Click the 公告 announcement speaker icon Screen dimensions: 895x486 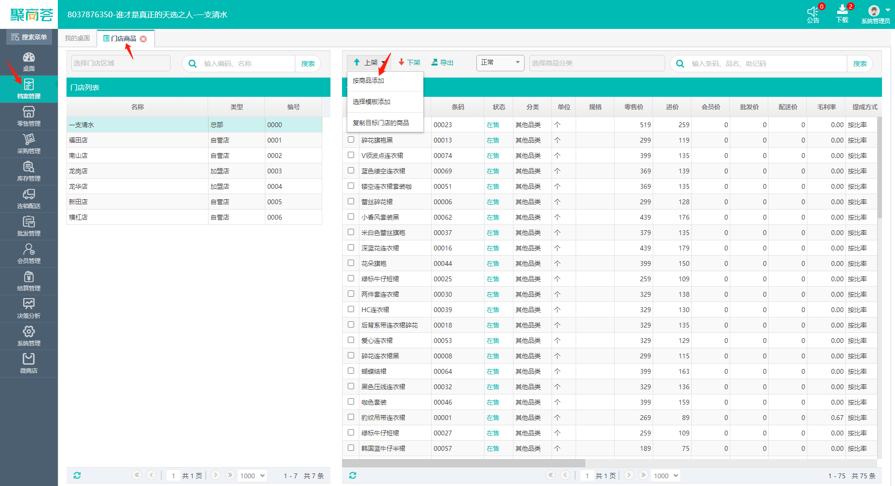813,12
